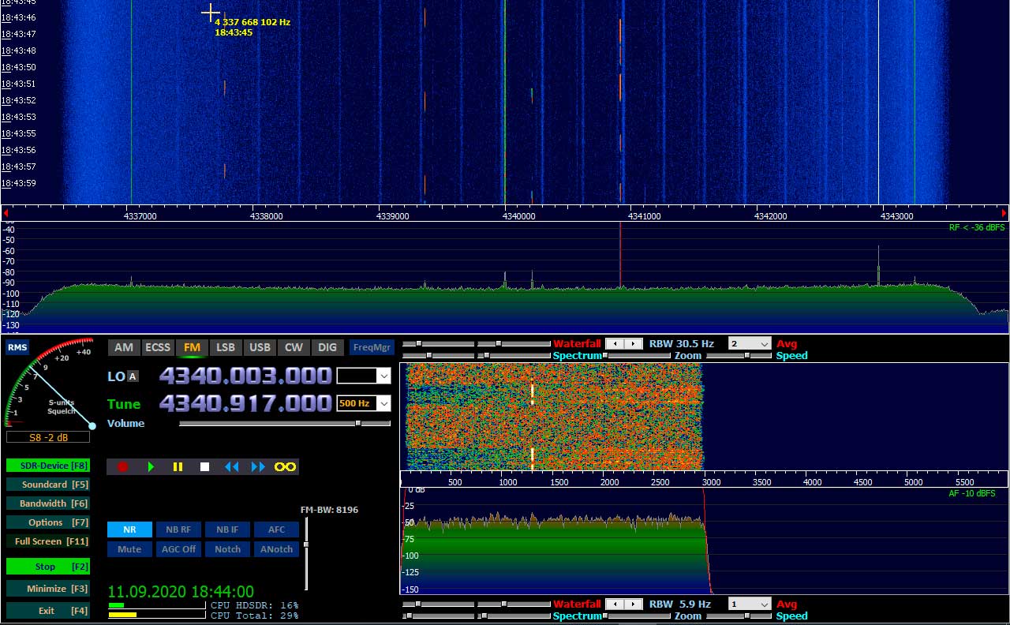The width and height of the screenshot is (1010, 625).
Task: Enable the ANotch auto-notch filter
Action: coord(276,549)
